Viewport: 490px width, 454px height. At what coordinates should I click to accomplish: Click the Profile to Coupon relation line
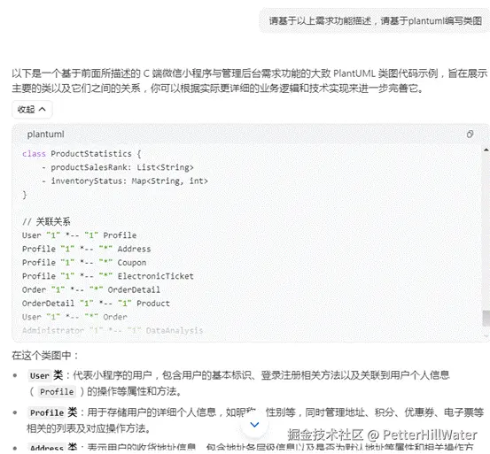point(84,263)
